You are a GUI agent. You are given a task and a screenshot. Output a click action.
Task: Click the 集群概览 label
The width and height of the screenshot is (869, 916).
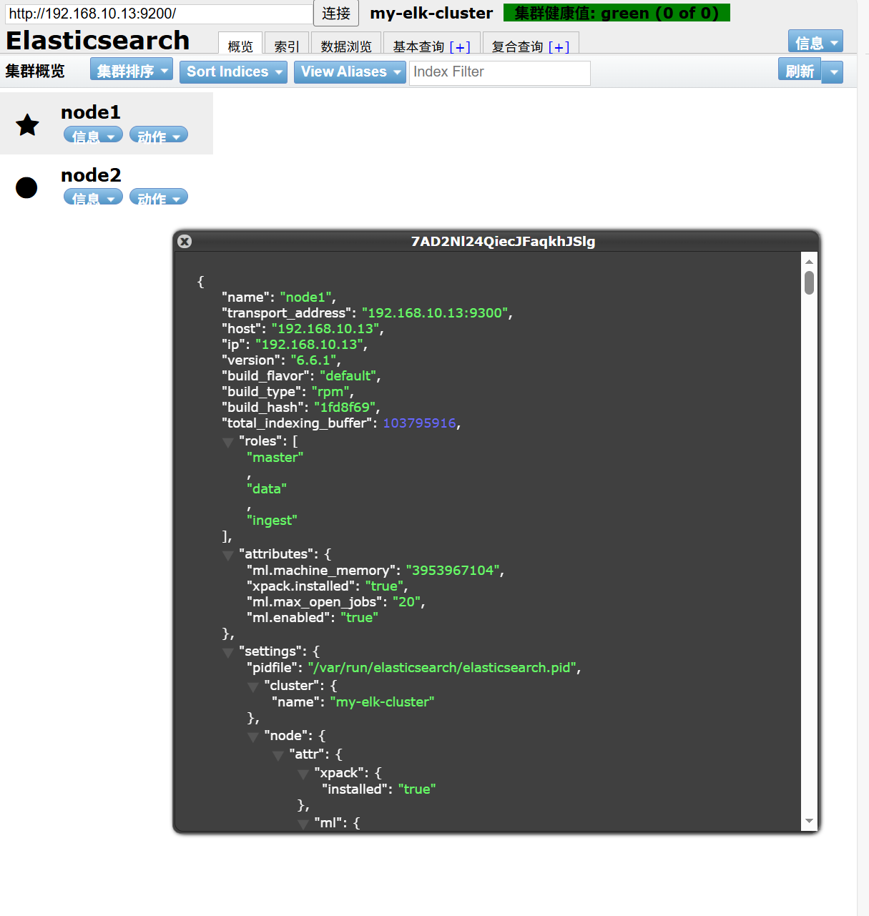(x=35, y=71)
